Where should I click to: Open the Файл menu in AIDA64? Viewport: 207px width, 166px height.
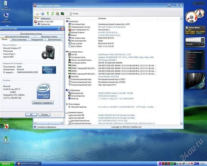pos(36,9)
